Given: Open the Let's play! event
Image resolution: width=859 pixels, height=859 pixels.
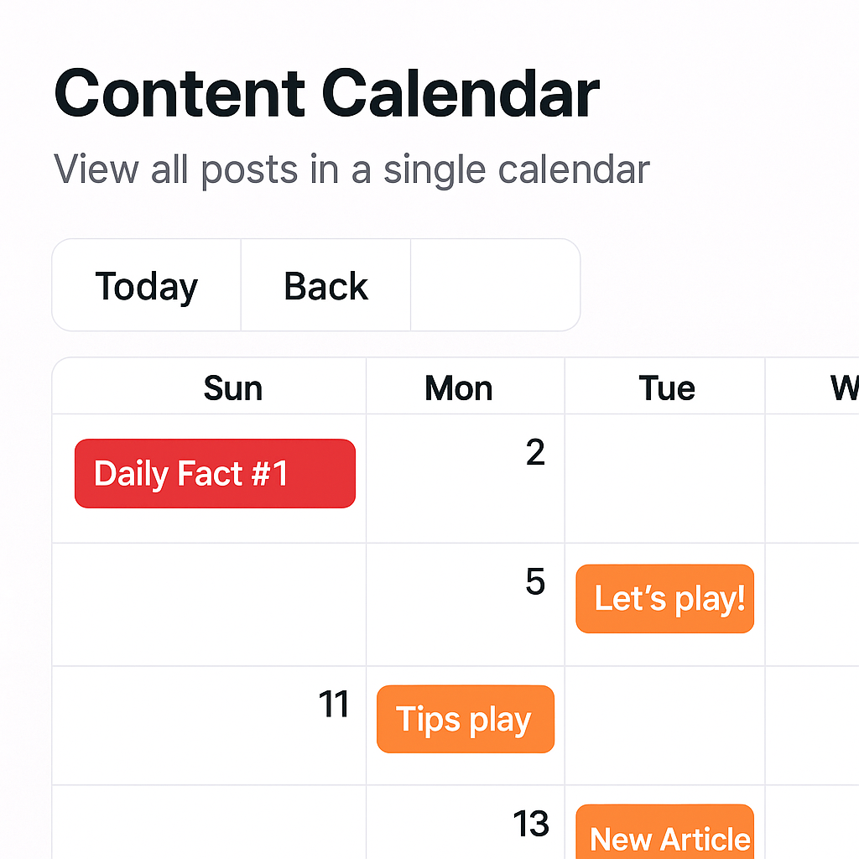Looking at the screenshot, I should 665,599.
